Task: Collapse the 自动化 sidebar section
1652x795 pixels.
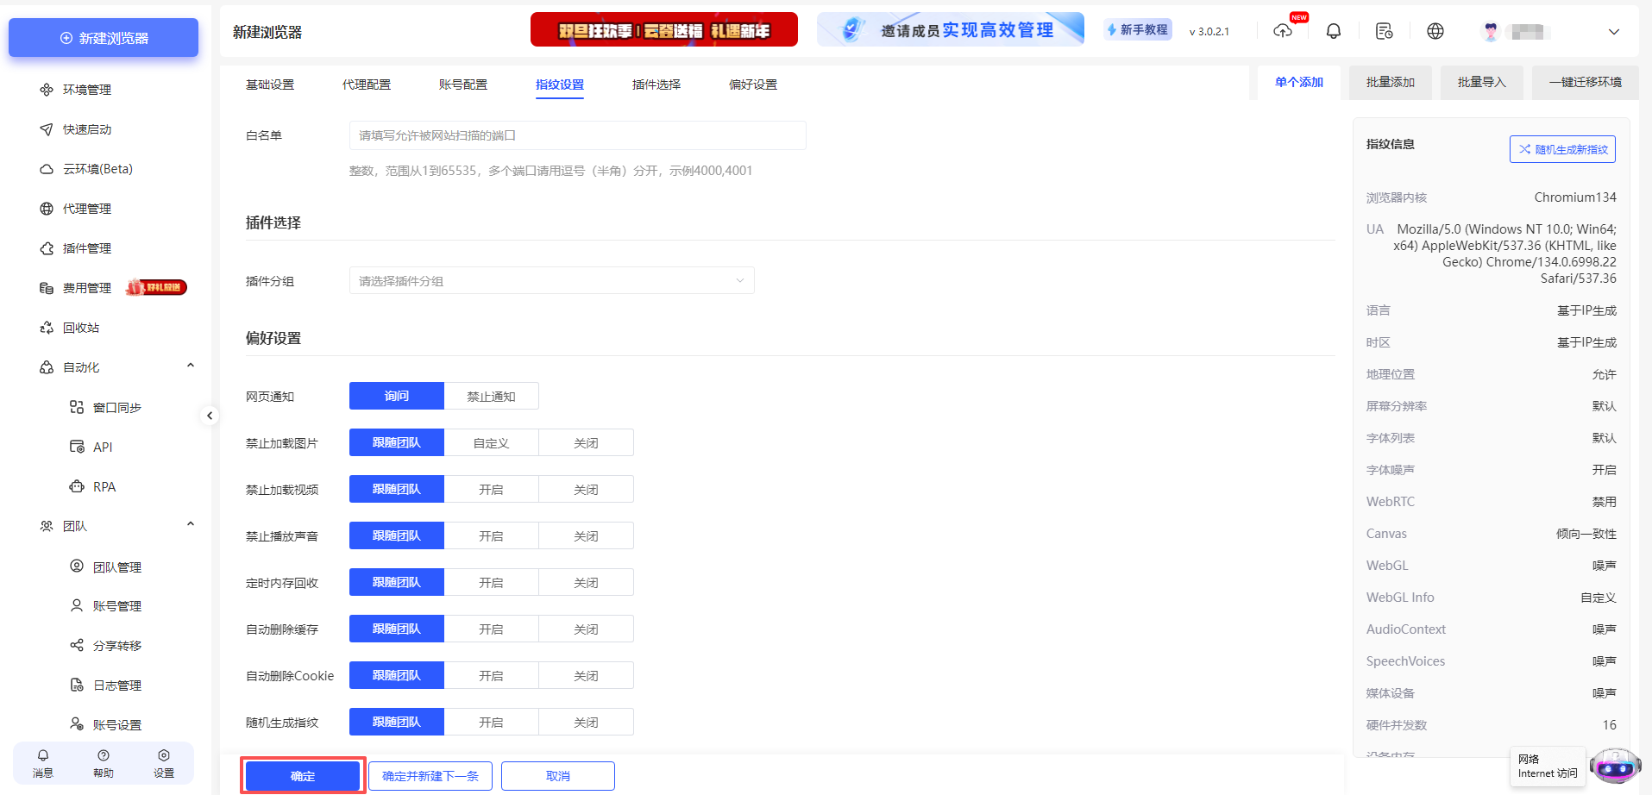Action: (x=190, y=365)
